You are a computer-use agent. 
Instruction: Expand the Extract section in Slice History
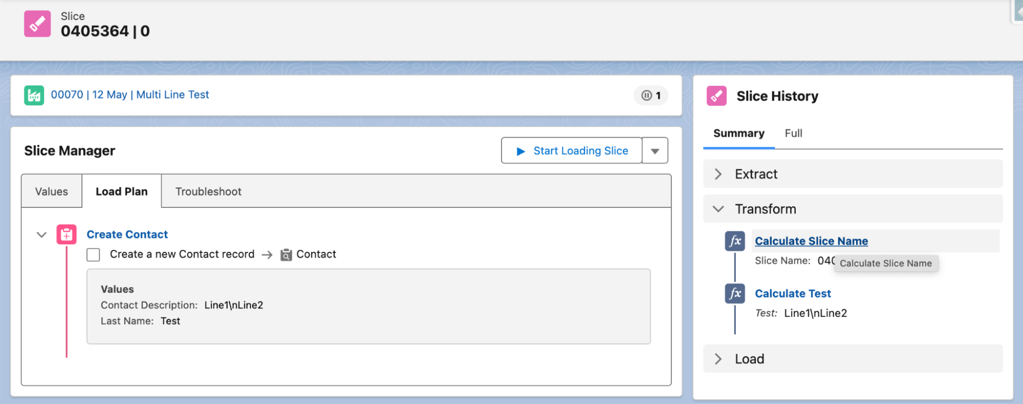click(x=719, y=174)
